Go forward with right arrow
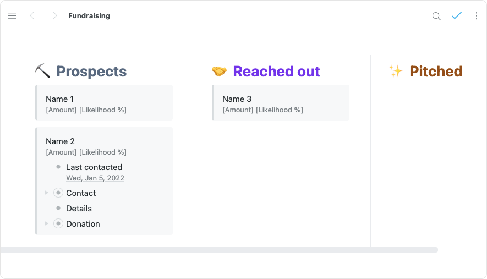 pyautogui.click(x=54, y=16)
